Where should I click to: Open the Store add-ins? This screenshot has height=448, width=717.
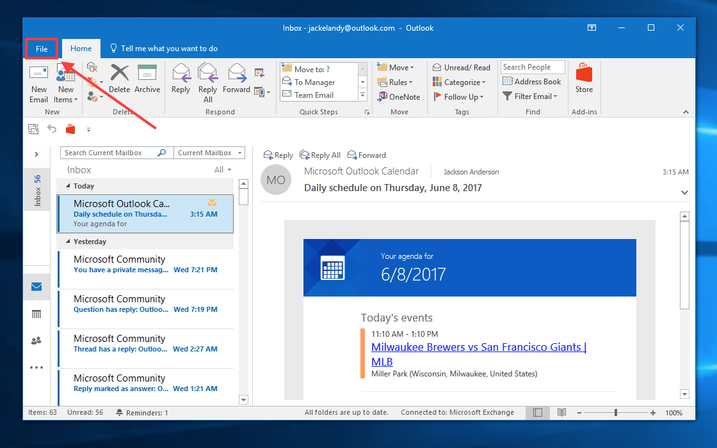coord(584,79)
